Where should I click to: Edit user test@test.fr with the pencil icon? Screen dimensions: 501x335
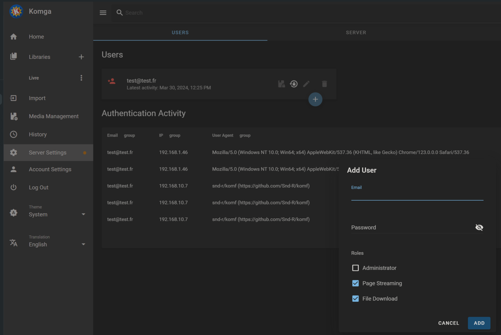tap(306, 84)
